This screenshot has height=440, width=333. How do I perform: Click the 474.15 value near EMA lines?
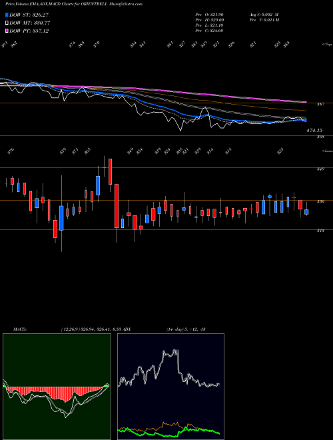pyautogui.click(x=314, y=131)
